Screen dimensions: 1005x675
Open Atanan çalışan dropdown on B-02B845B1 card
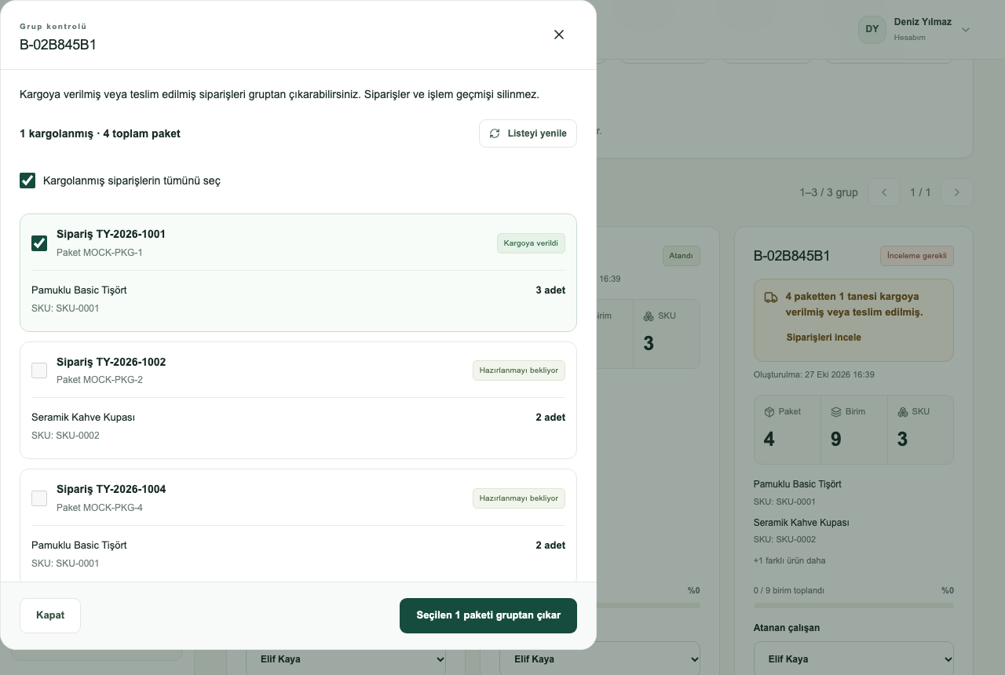[x=853, y=659]
